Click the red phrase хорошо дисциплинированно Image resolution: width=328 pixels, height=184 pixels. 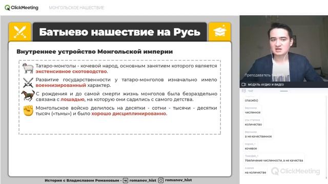pos(129,113)
